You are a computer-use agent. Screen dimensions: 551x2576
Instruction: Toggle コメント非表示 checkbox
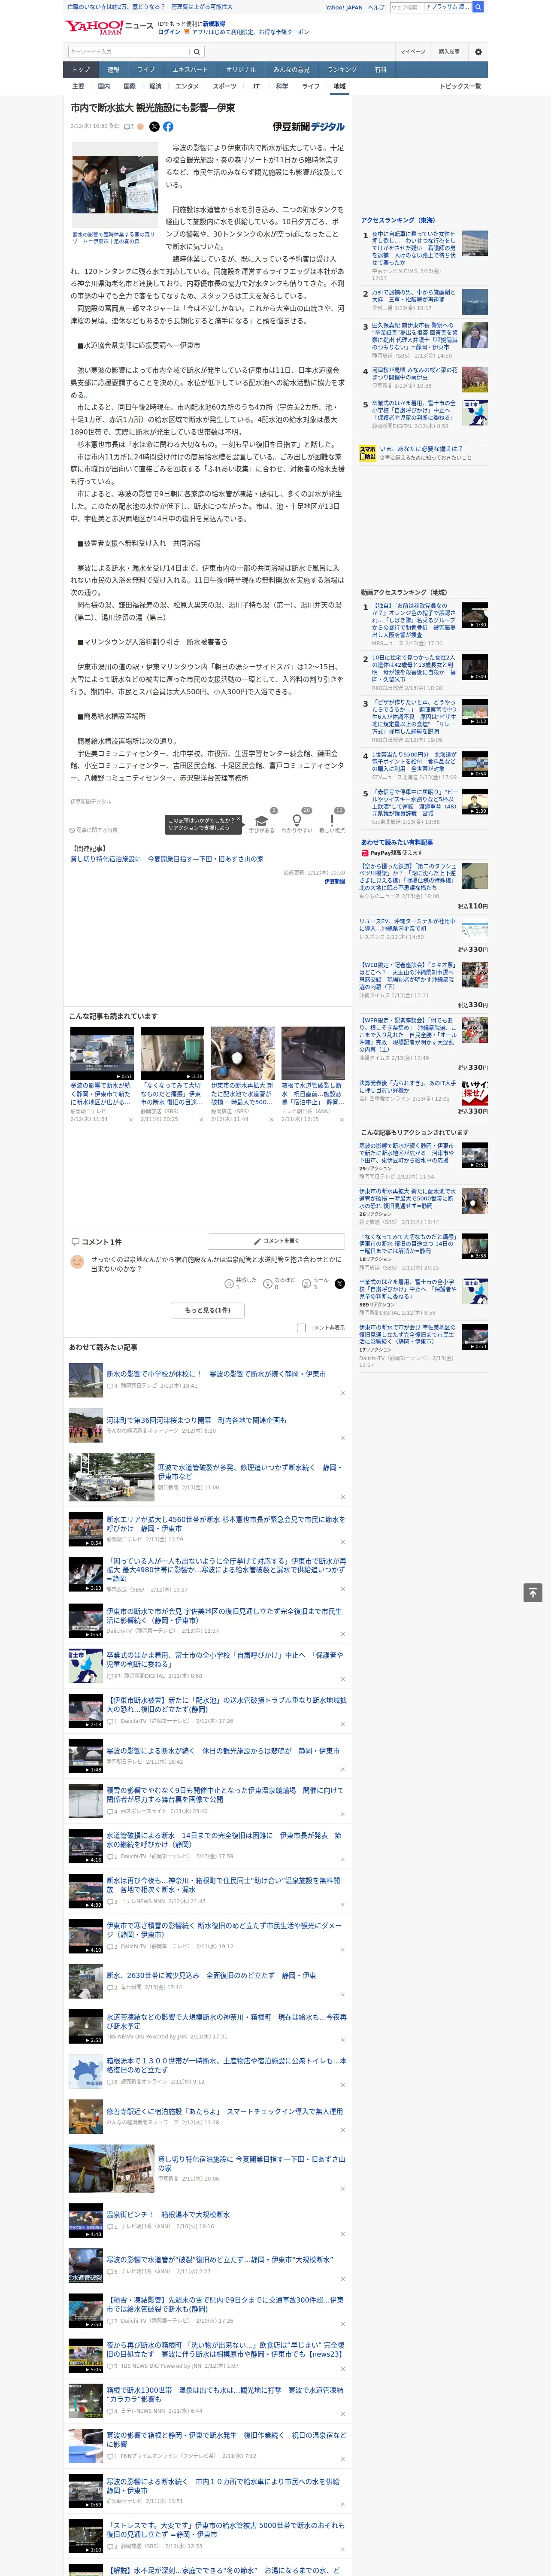coord(301,1328)
